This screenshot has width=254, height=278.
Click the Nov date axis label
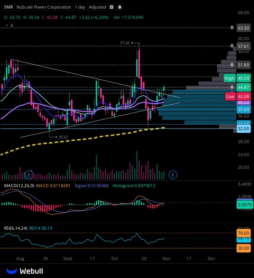point(166,258)
